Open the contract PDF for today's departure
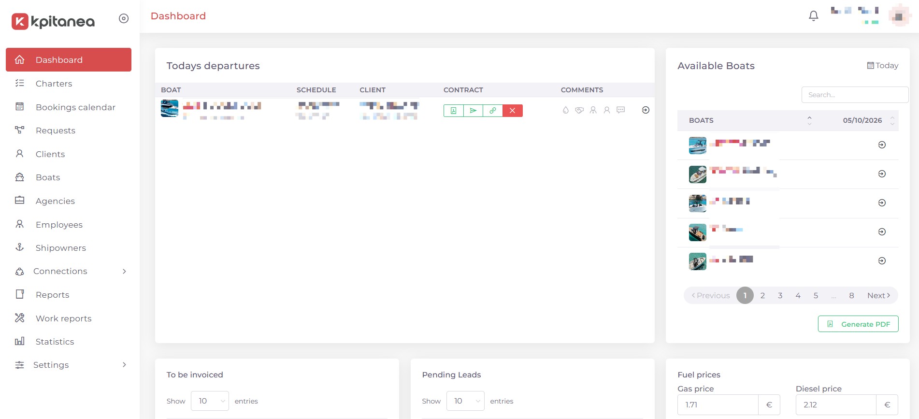Viewport: 919px width, 419px height. click(453, 111)
